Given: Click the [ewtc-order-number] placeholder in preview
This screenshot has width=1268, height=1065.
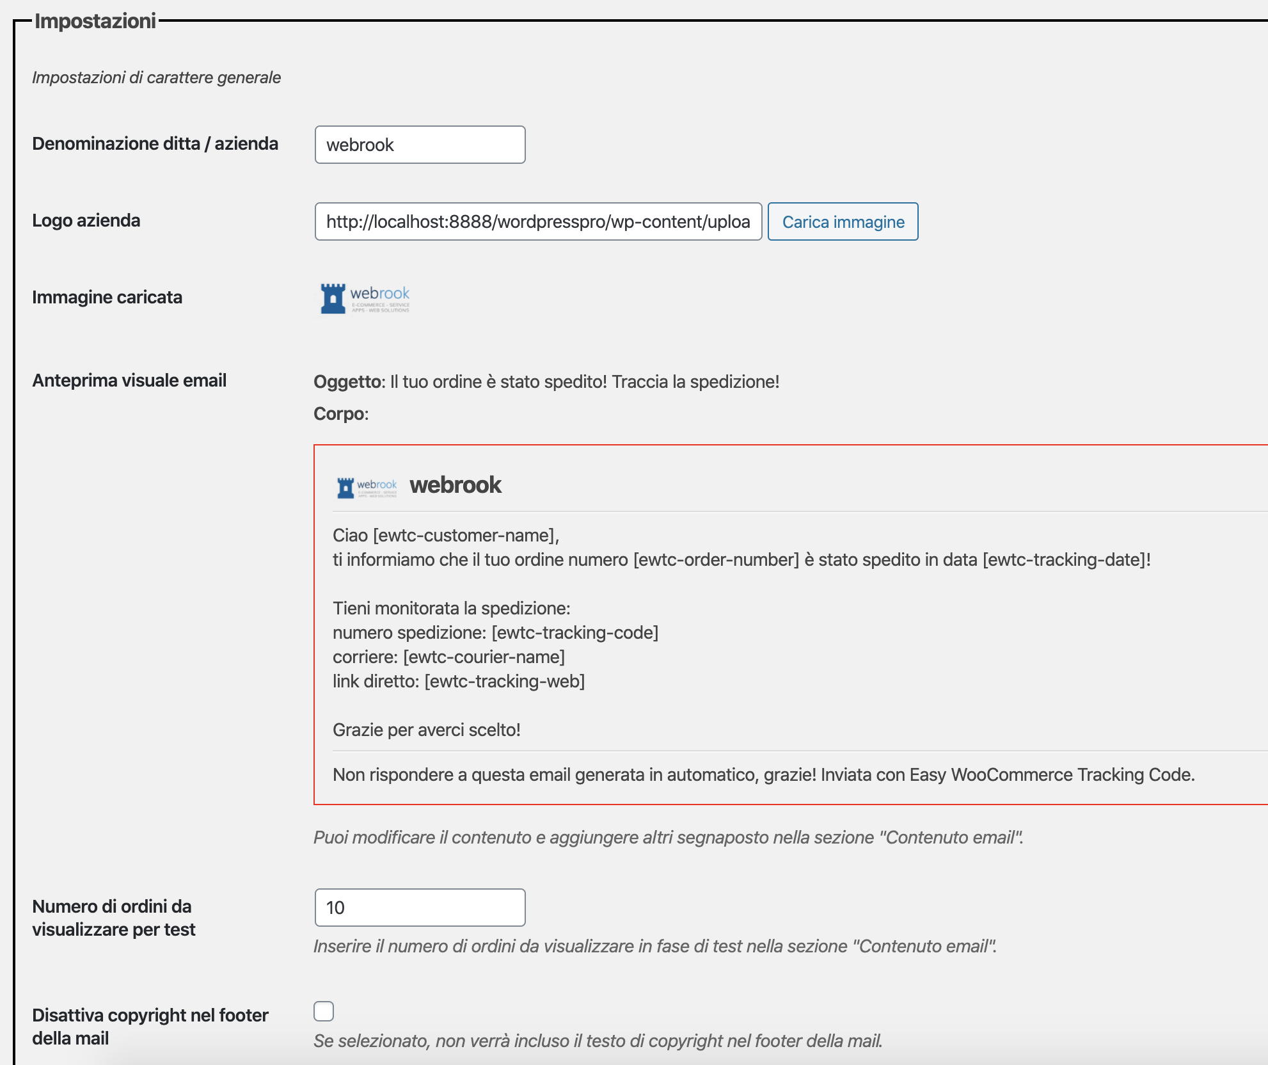Looking at the screenshot, I should 716,559.
